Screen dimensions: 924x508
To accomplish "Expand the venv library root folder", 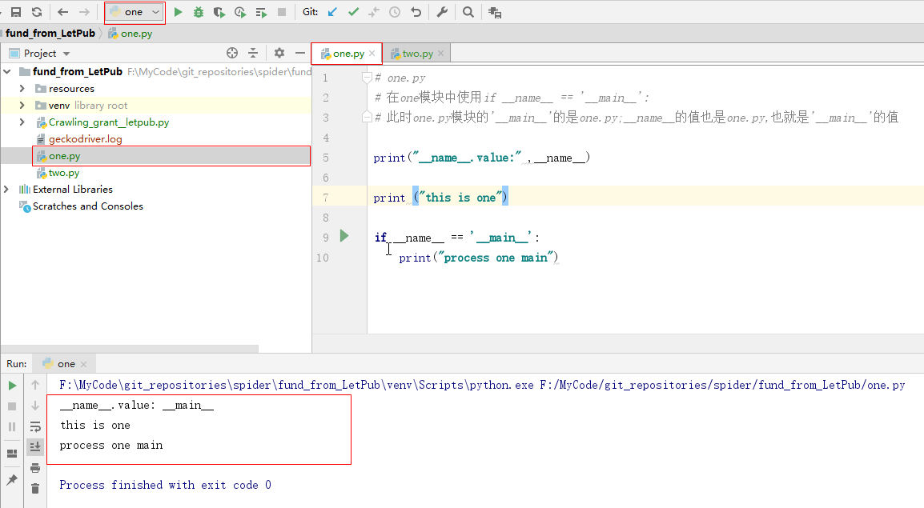I will click(22, 105).
